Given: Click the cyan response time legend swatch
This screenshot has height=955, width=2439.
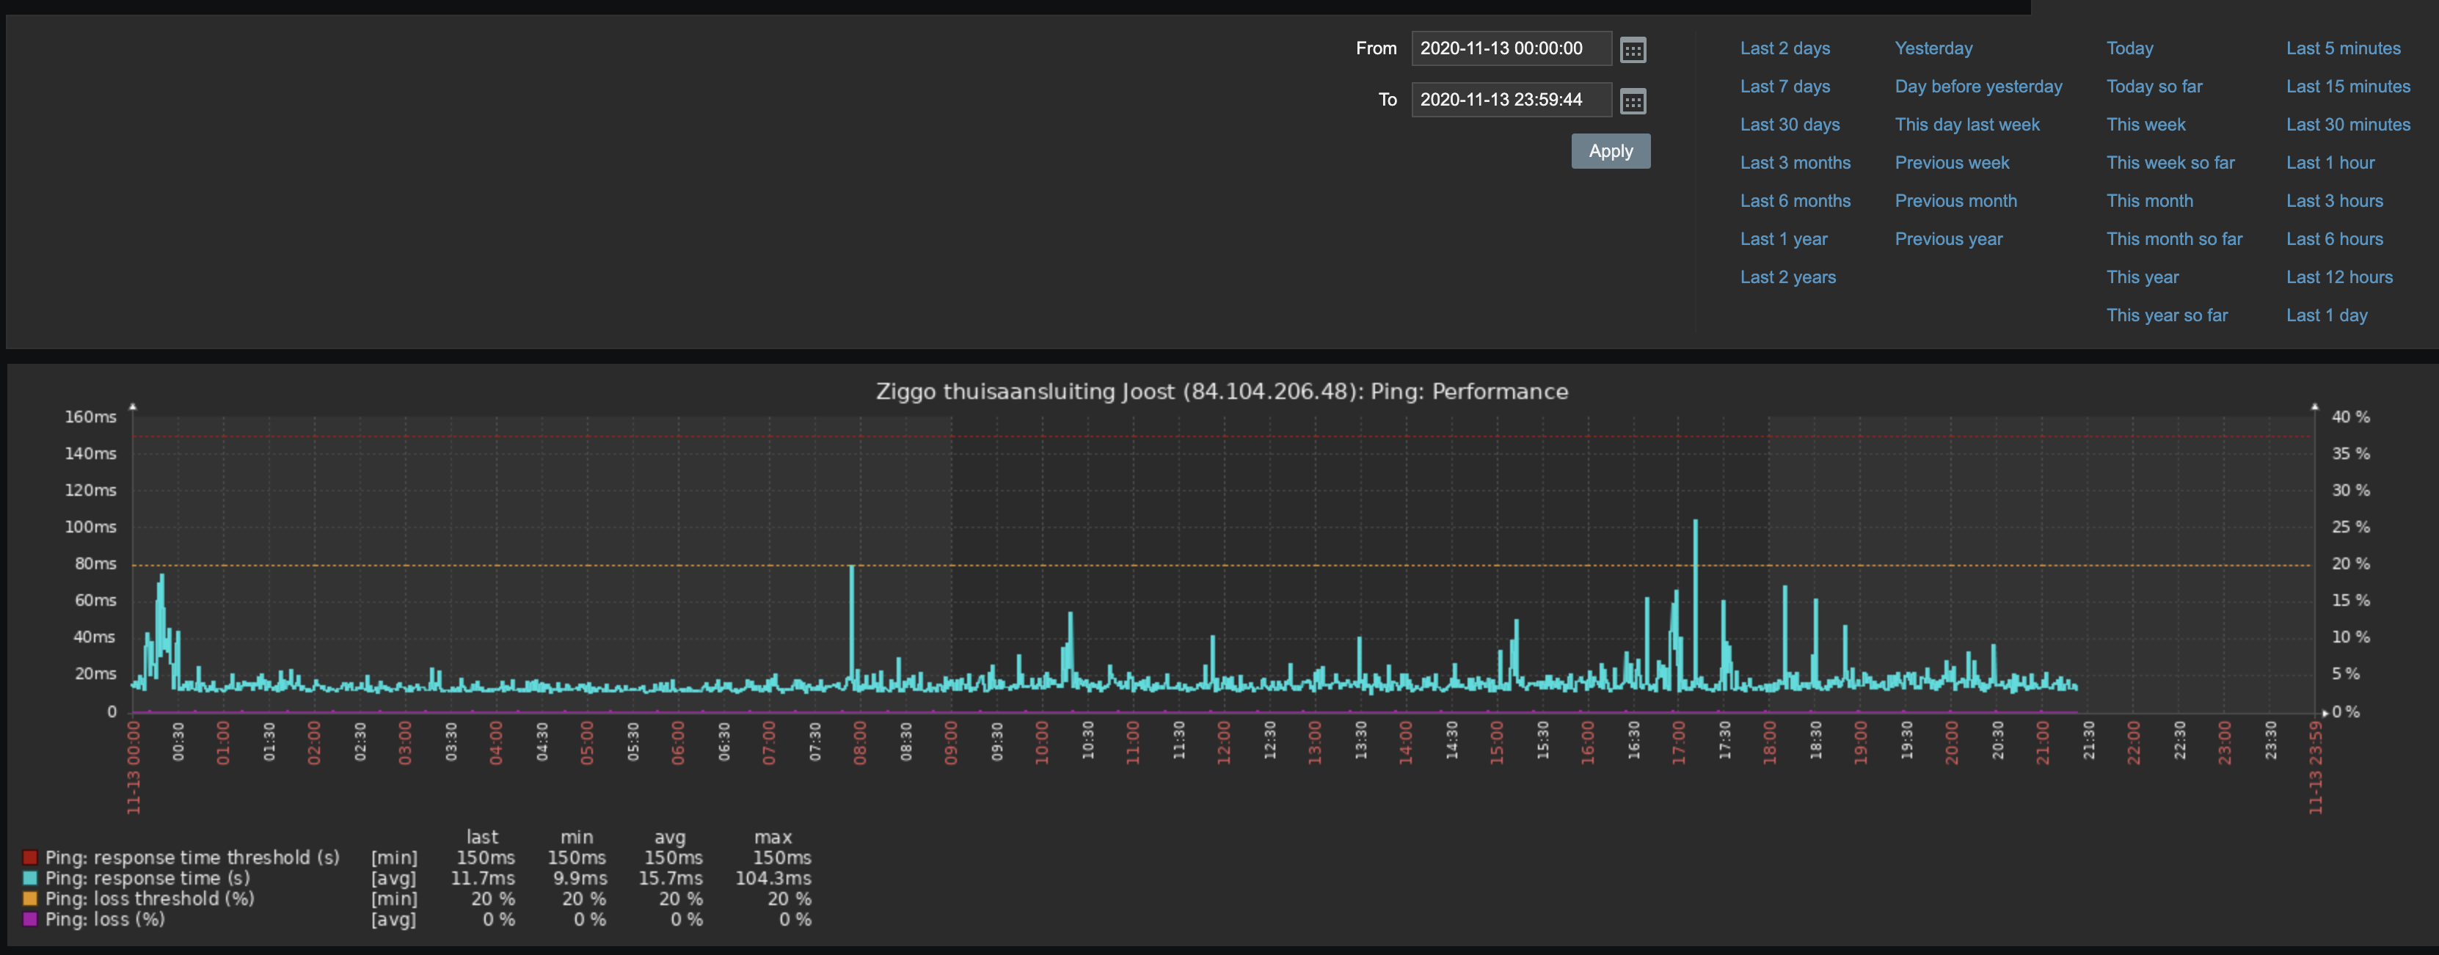Looking at the screenshot, I should click(x=30, y=878).
